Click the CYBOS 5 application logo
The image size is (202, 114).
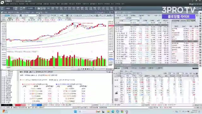[x=2, y=3]
